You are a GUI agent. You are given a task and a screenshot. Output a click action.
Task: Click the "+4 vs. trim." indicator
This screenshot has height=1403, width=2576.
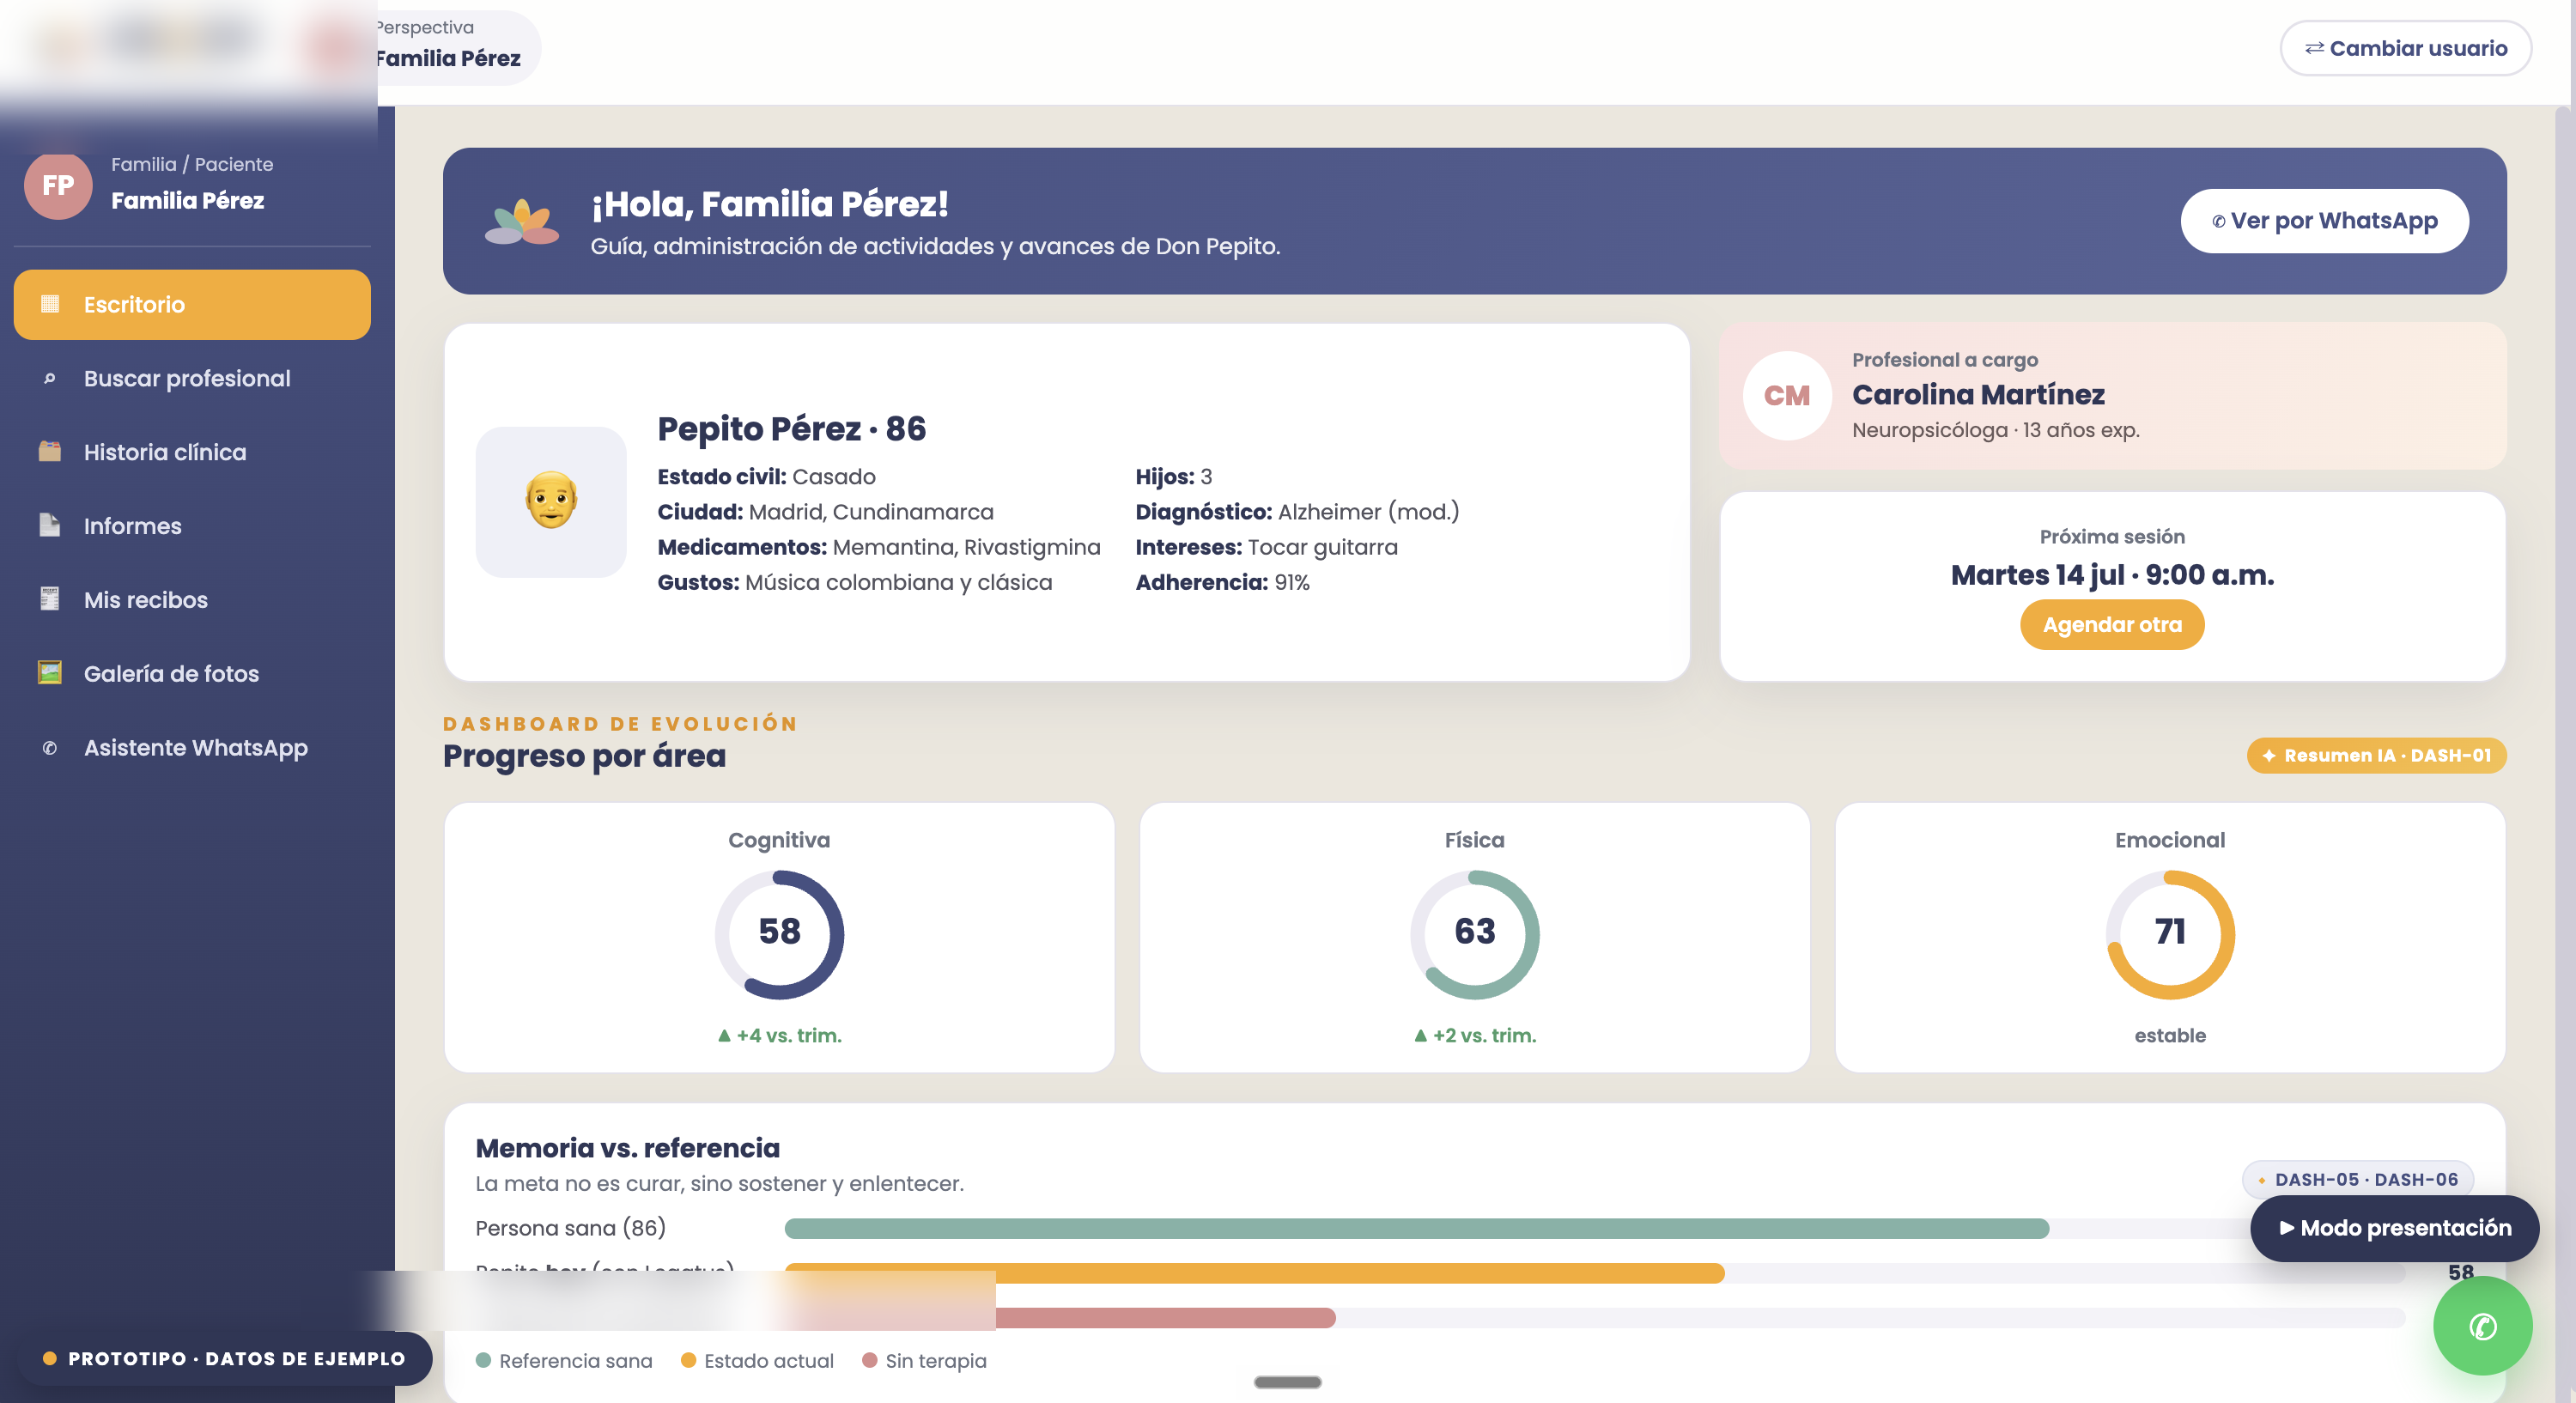coord(779,1036)
